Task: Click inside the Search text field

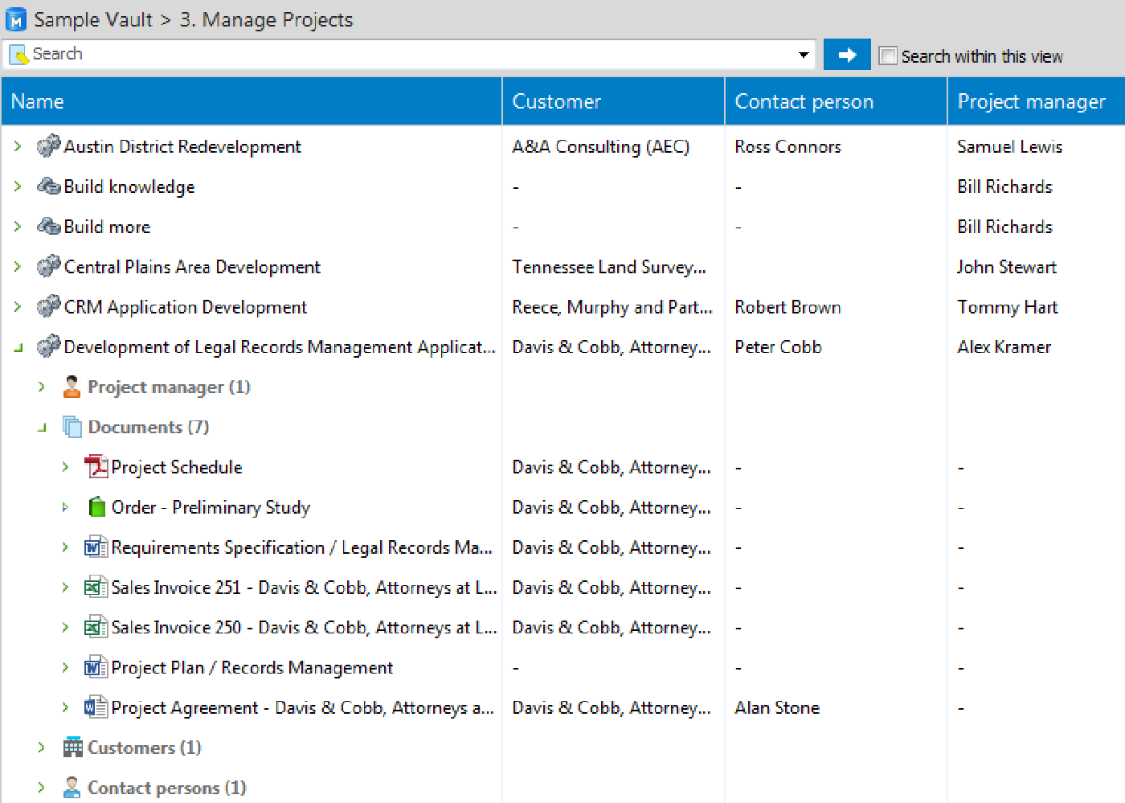Action: [402, 55]
